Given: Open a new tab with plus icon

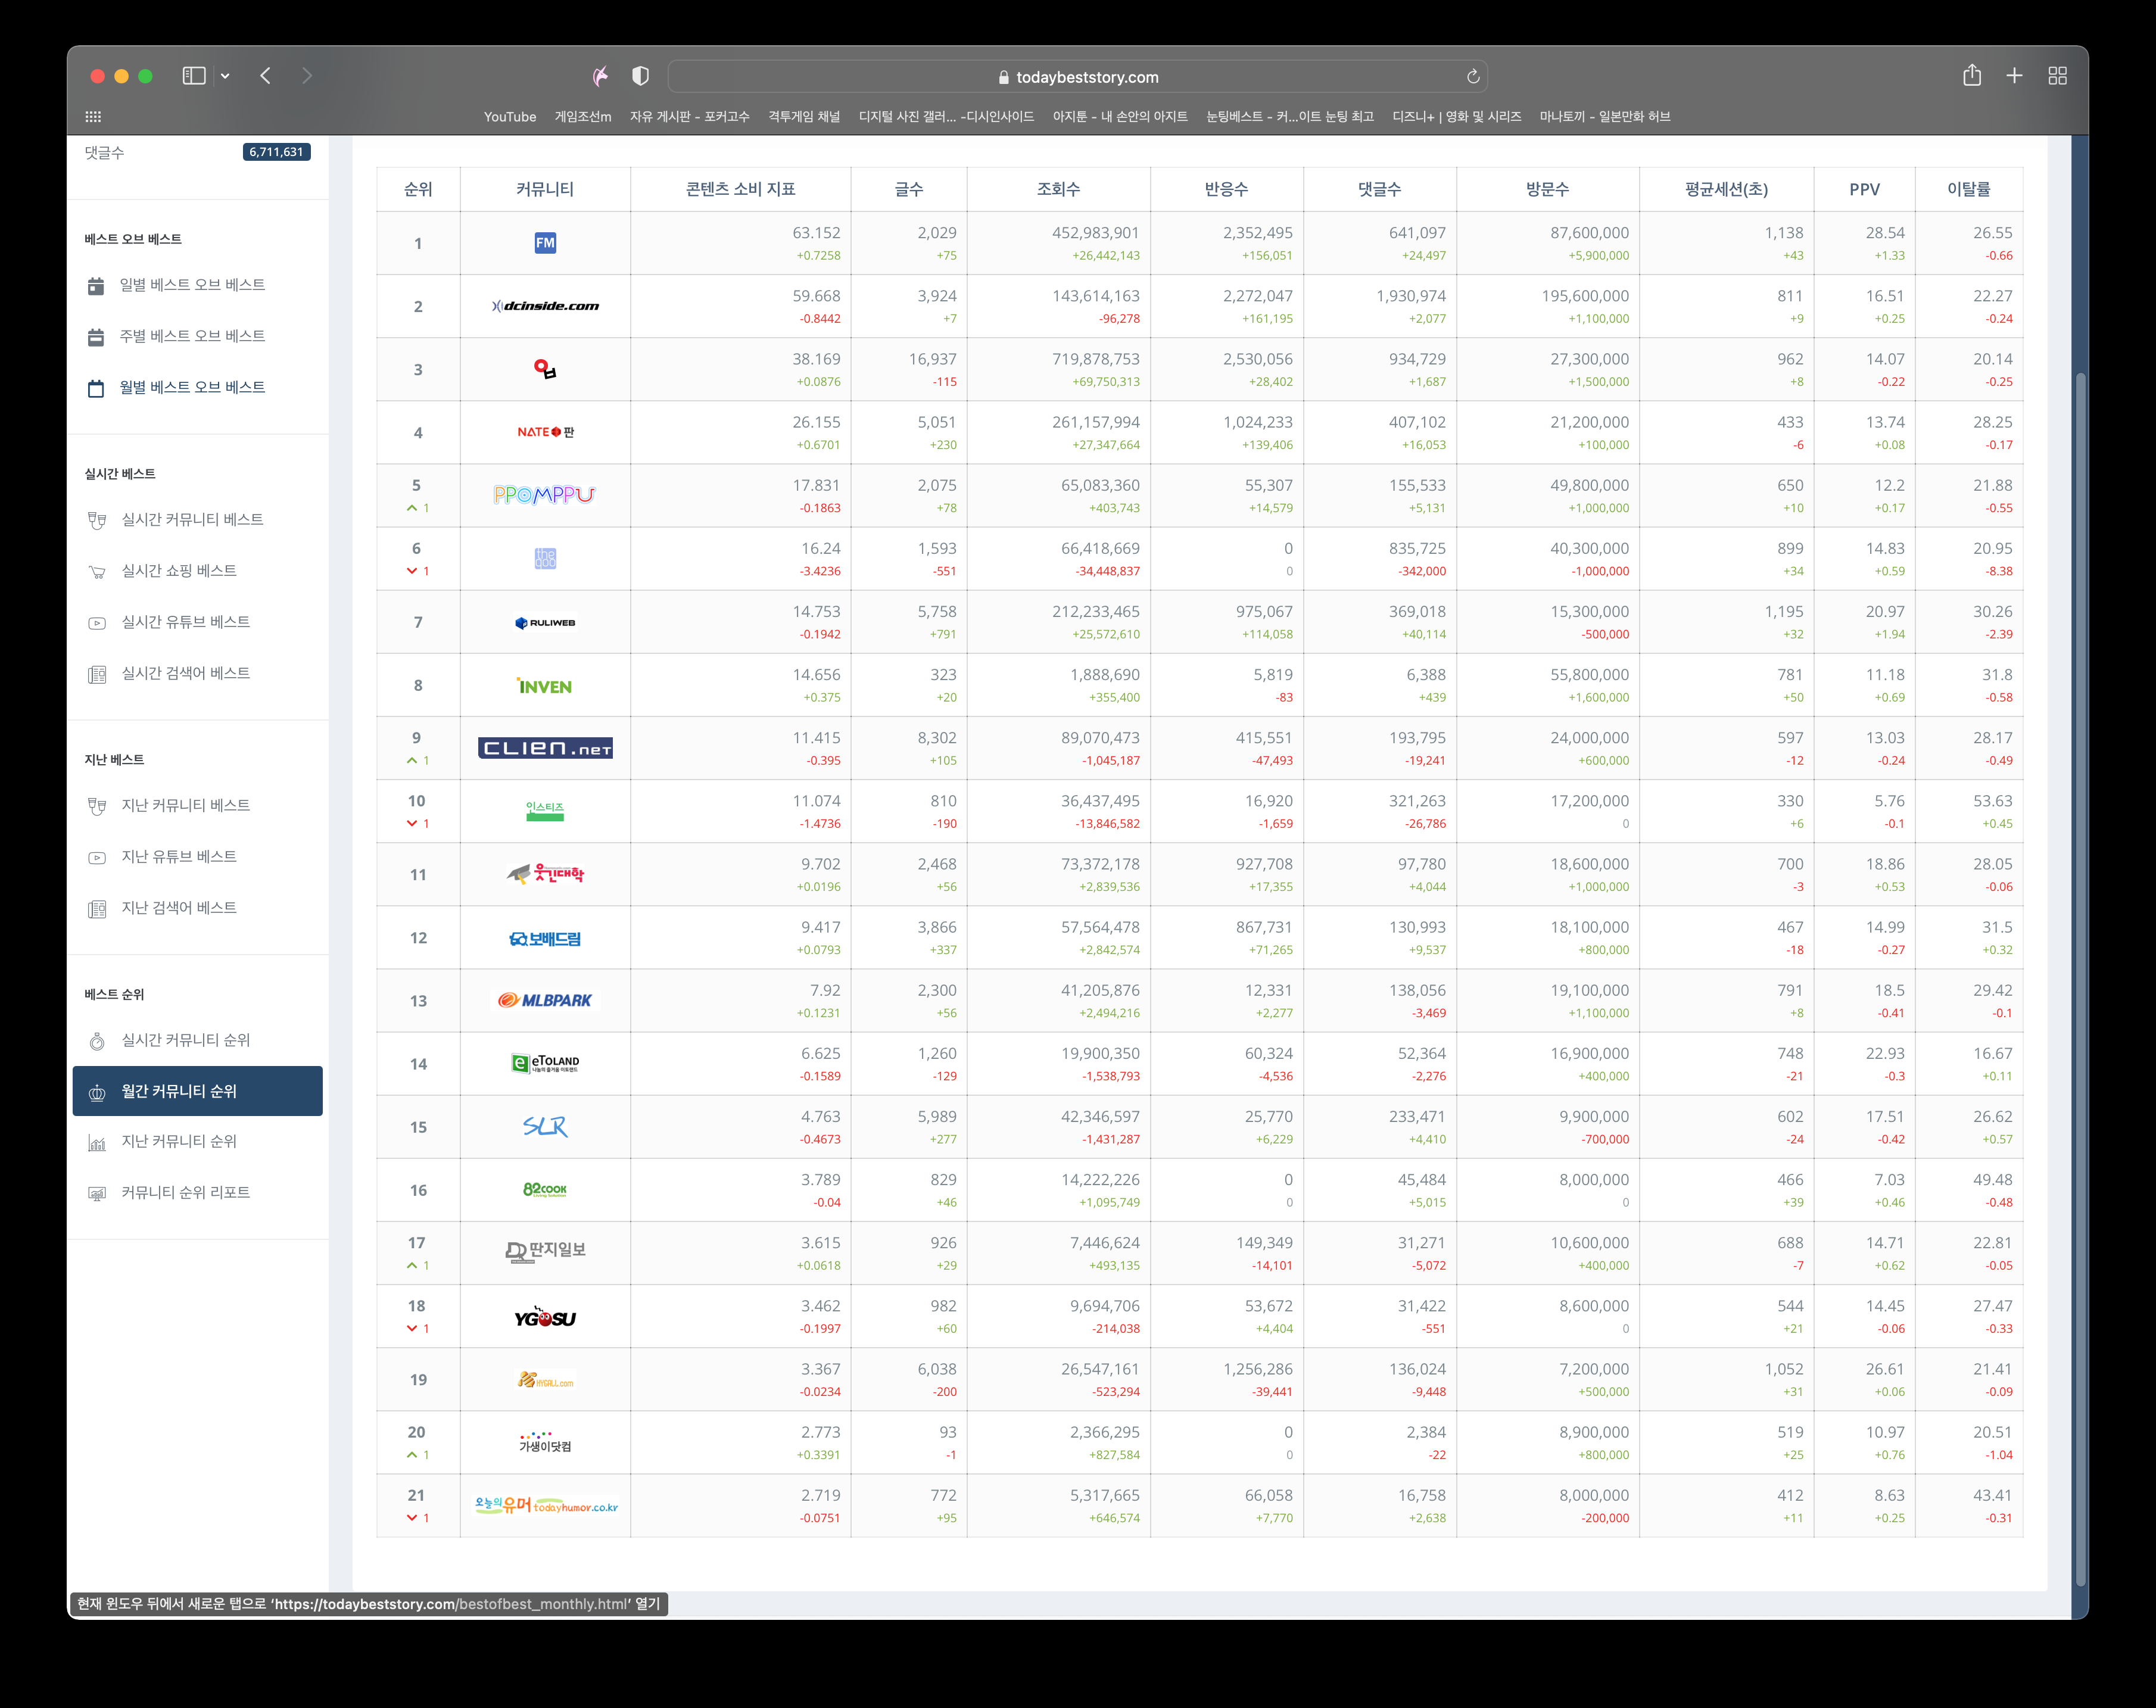Looking at the screenshot, I should tap(2014, 76).
